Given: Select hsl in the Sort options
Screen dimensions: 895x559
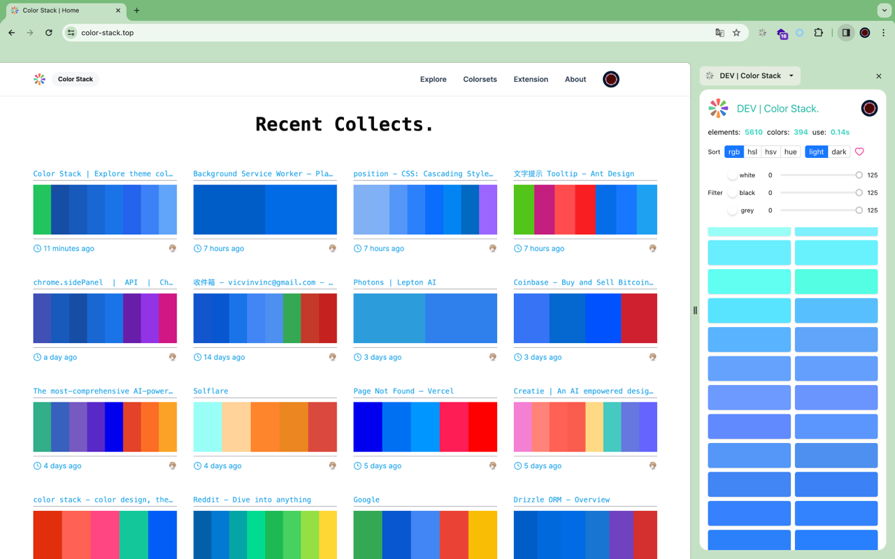Looking at the screenshot, I should [x=752, y=152].
